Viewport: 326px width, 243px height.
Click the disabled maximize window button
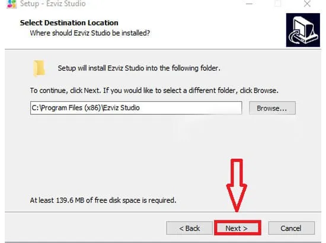coord(278,4)
